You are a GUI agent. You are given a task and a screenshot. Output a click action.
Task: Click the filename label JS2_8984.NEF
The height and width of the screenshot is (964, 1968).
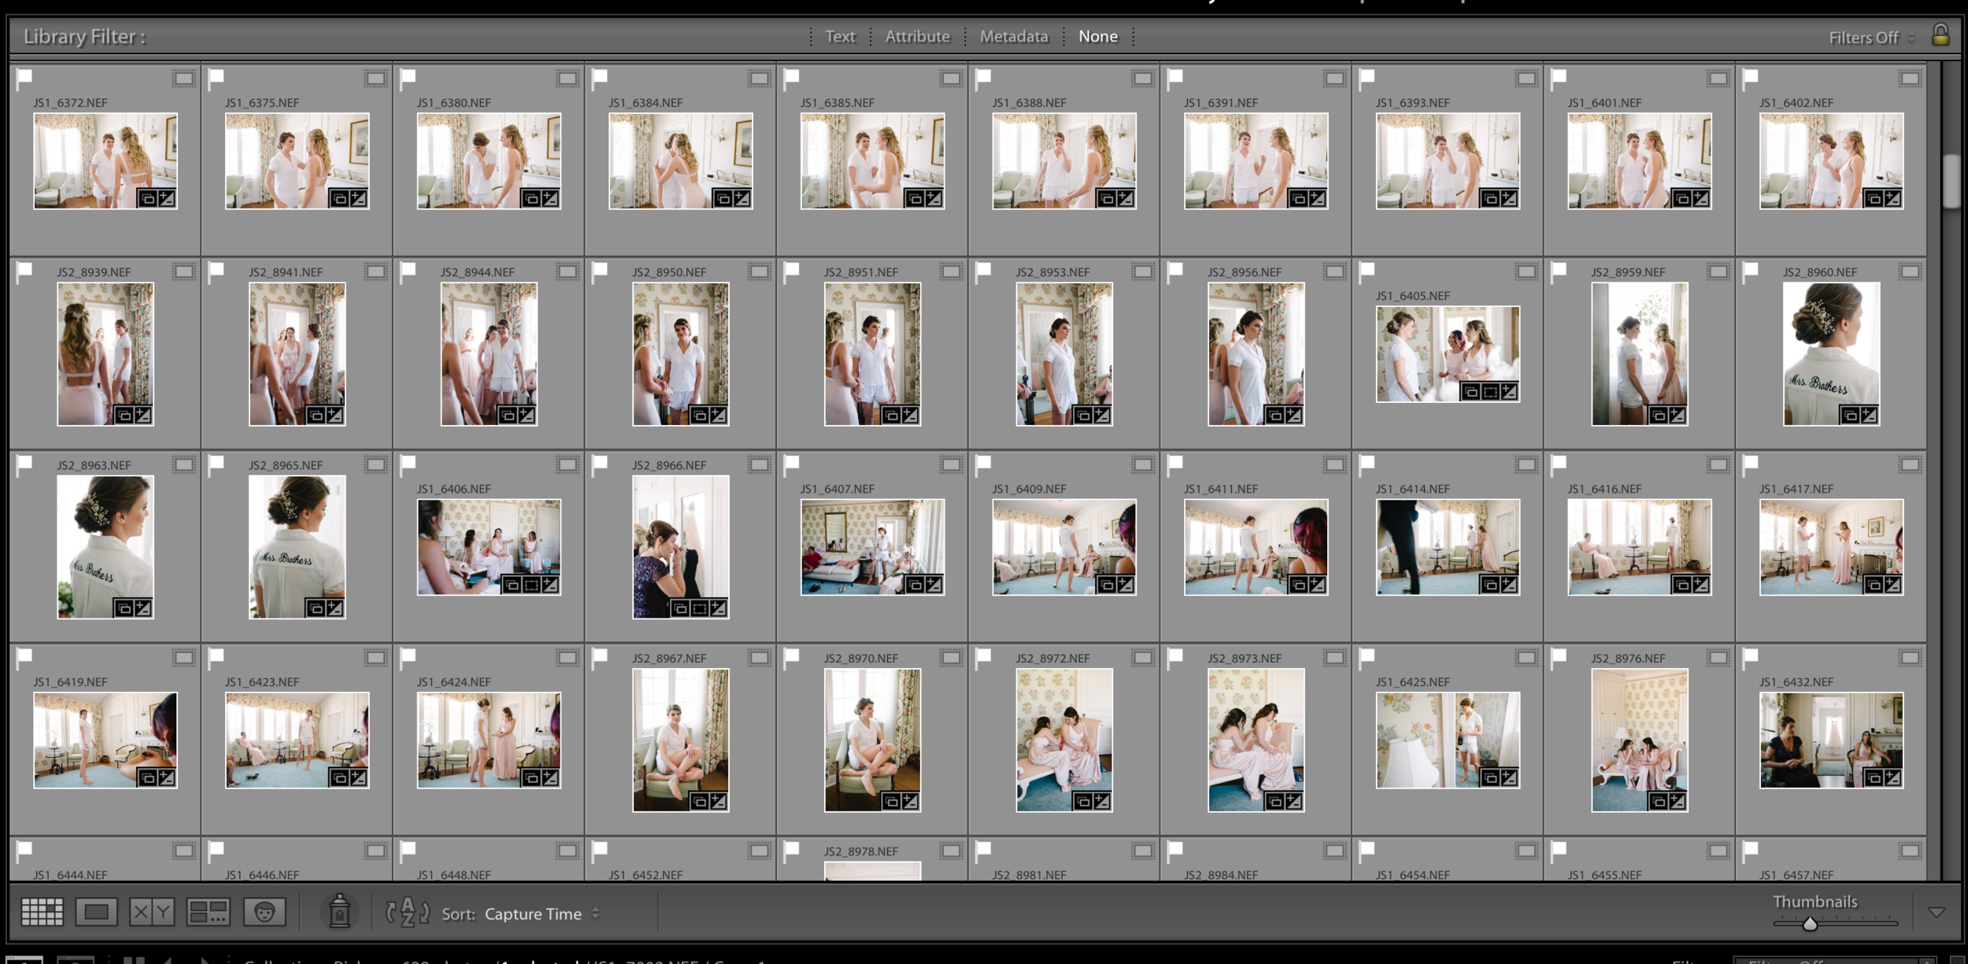[1220, 875]
